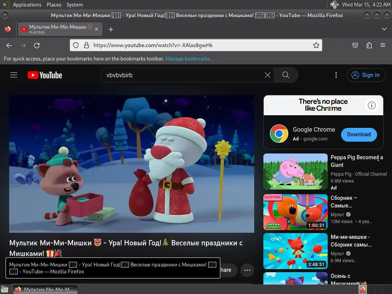Open the YouTube guide hamburger menu
The height and width of the screenshot is (294, 392).
[14, 75]
